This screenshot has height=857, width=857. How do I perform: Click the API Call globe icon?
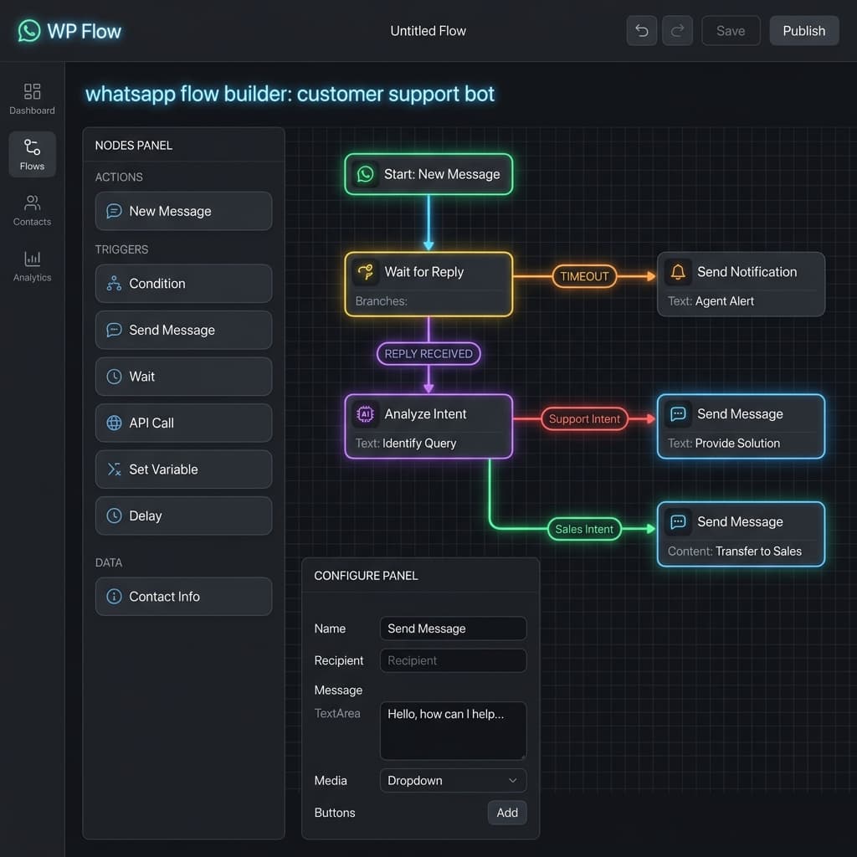(x=114, y=423)
